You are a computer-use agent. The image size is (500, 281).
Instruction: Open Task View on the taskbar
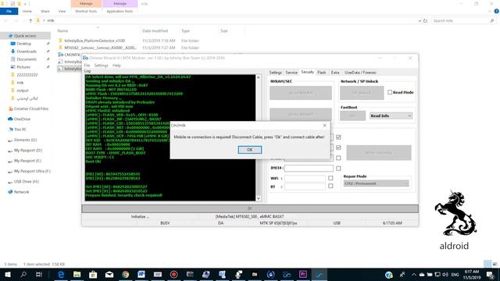pos(39,274)
